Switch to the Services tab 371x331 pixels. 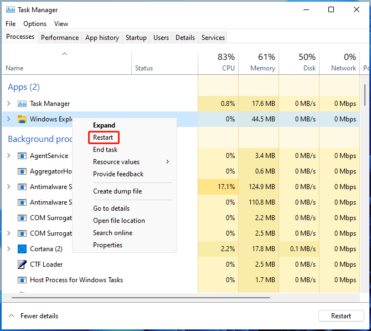point(213,38)
